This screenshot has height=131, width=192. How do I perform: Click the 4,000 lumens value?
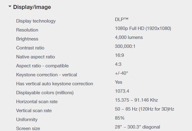tap(129, 37)
